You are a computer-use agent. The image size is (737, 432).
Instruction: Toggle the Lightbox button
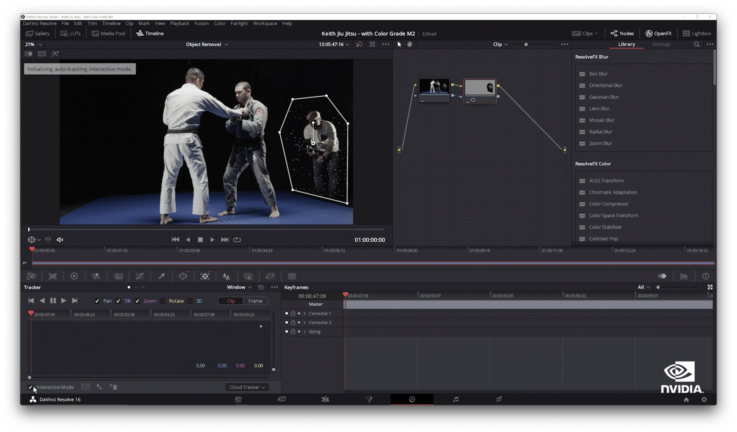pos(697,33)
